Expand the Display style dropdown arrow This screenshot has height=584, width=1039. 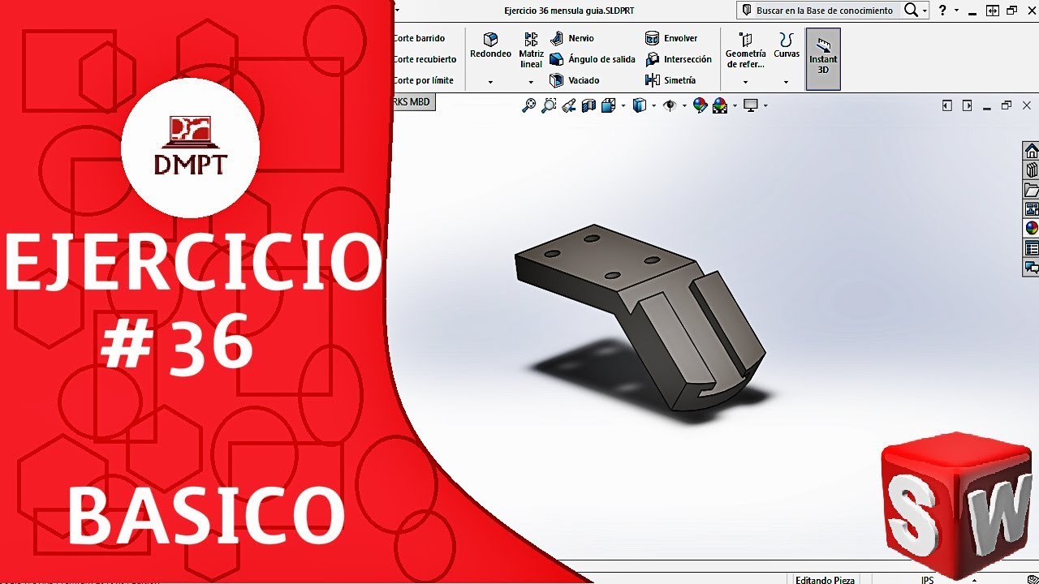click(x=654, y=105)
